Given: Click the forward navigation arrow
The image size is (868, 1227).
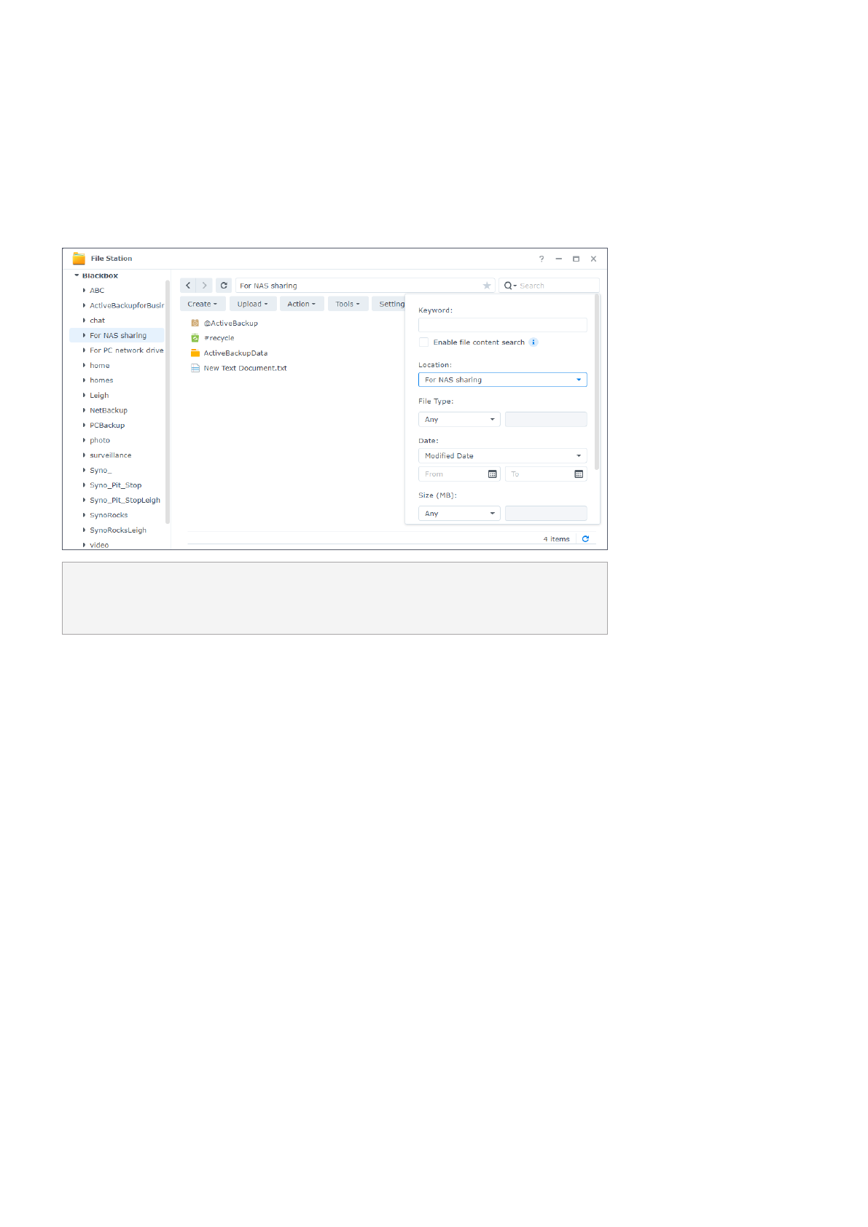Looking at the screenshot, I should (205, 286).
